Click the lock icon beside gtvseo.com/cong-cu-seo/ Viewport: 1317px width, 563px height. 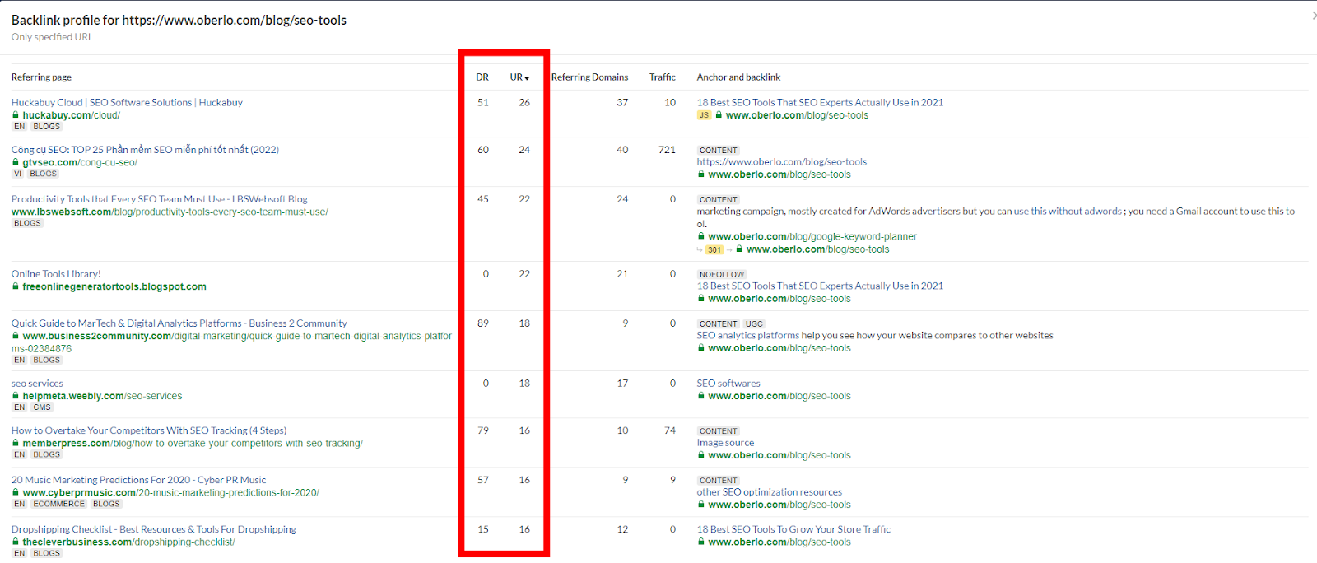pos(15,163)
